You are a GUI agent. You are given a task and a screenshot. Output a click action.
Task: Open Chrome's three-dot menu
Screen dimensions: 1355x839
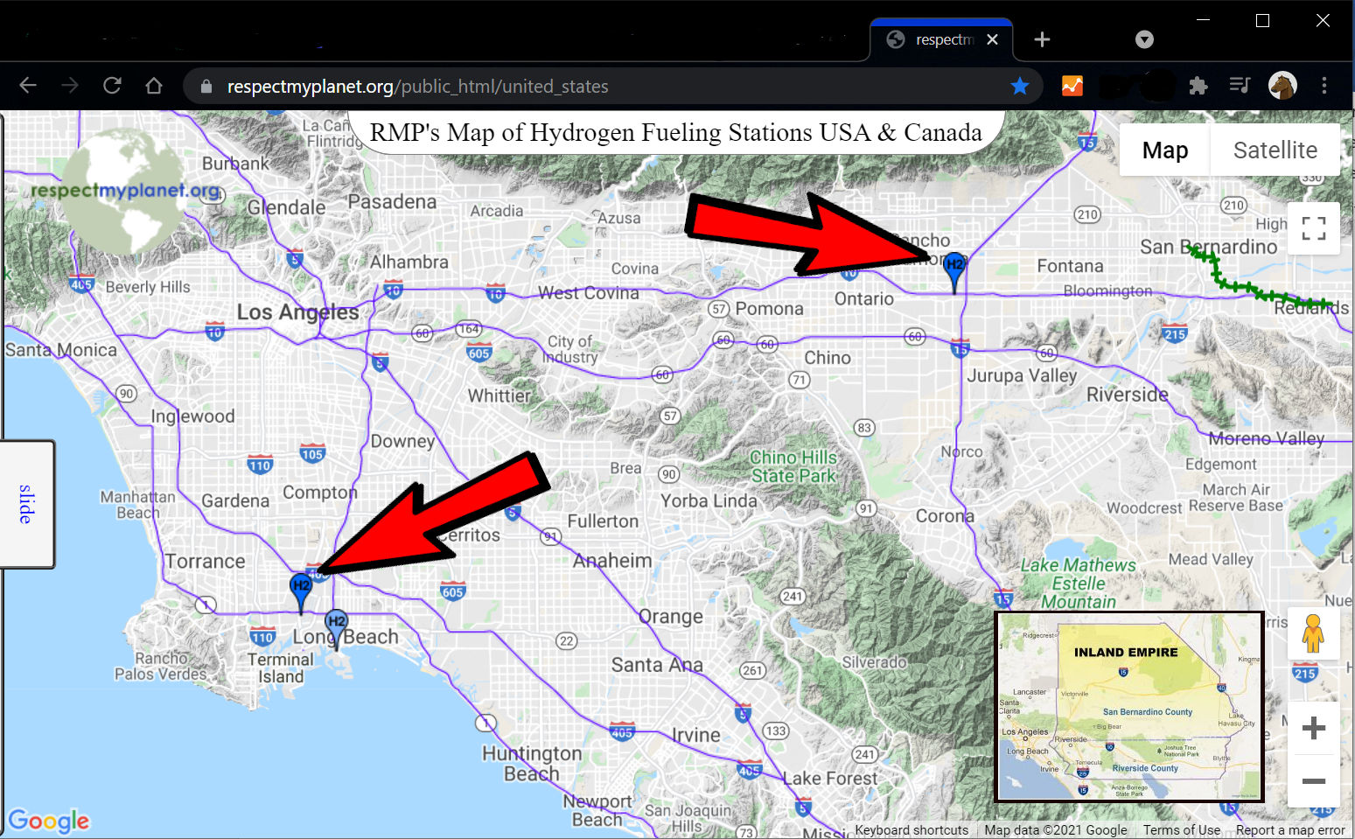[x=1324, y=86]
